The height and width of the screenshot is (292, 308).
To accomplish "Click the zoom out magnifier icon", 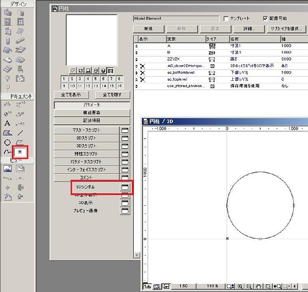I will 248,286.
